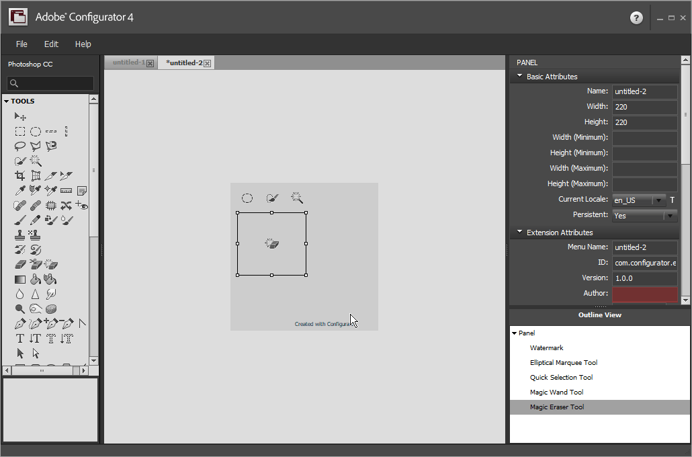The width and height of the screenshot is (692, 457).
Task: Select Magic Wand Tool in Outline View
Action: pyautogui.click(x=599, y=392)
